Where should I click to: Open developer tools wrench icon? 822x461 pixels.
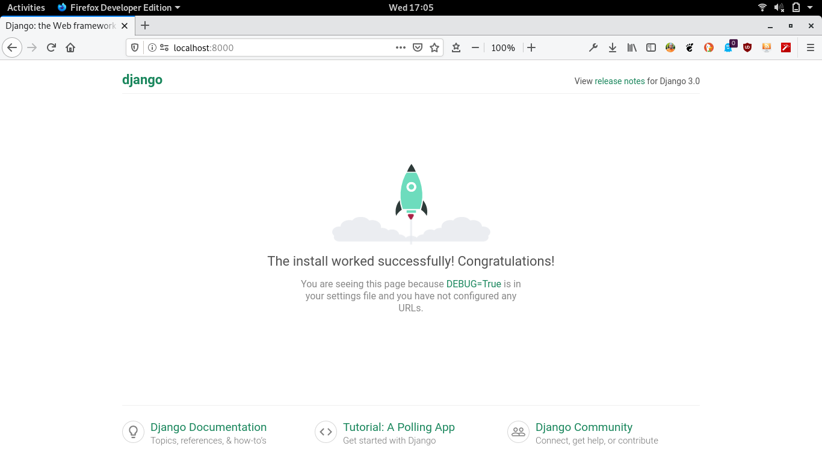(593, 47)
